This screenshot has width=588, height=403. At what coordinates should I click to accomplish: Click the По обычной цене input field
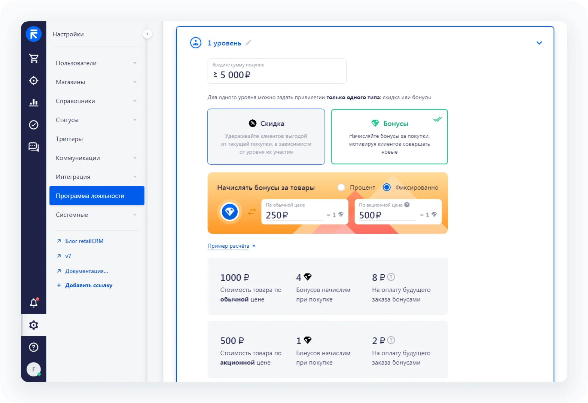pos(293,215)
